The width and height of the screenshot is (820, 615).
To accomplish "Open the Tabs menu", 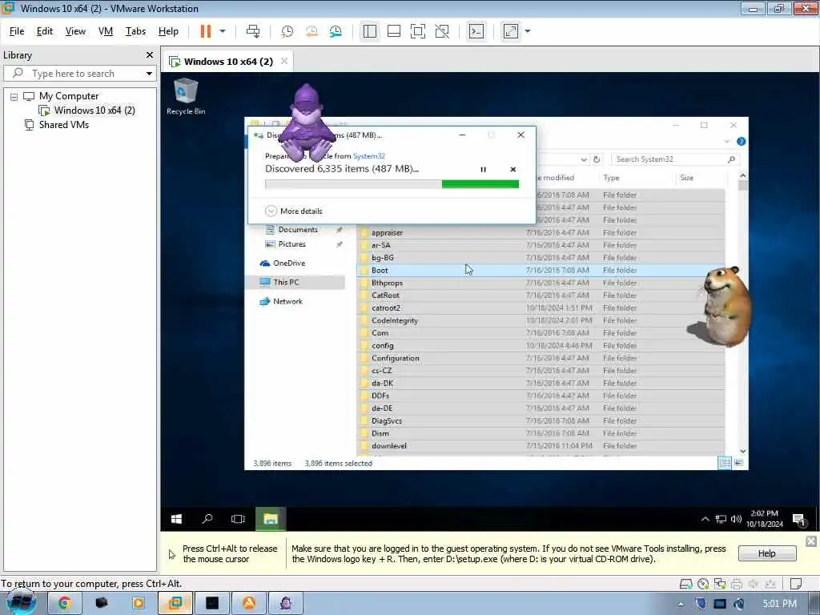I will coord(135,31).
